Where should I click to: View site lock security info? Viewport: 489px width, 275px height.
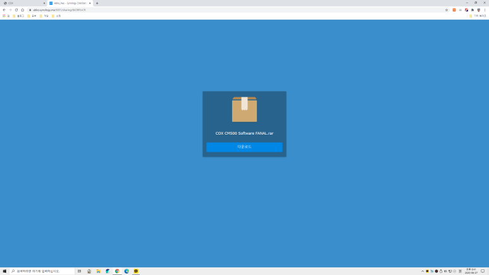click(30, 10)
